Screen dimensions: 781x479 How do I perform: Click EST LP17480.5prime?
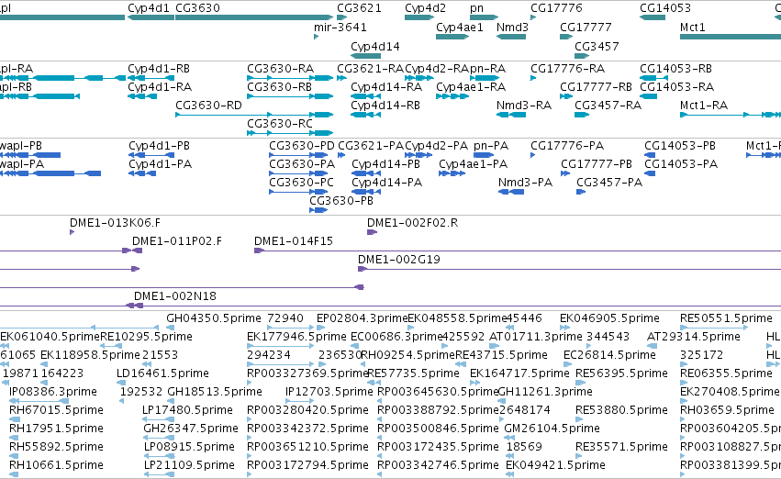tap(188, 411)
